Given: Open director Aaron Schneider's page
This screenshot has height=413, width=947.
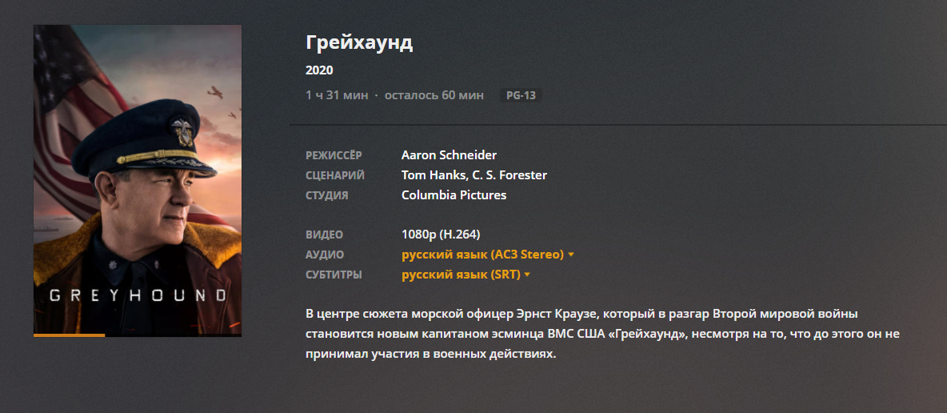Looking at the screenshot, I should click(x=449, y=154).
